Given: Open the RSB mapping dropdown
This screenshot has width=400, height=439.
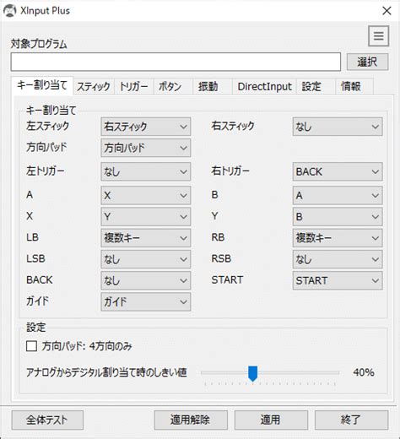Looking at the screenshot, I should pyautogui.click(x=338, y=259).
